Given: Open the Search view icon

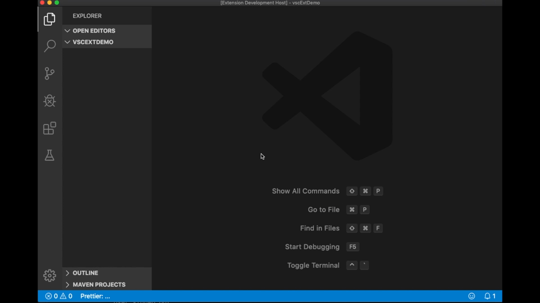Looking at the screenshot, I should tap(49, 46).
